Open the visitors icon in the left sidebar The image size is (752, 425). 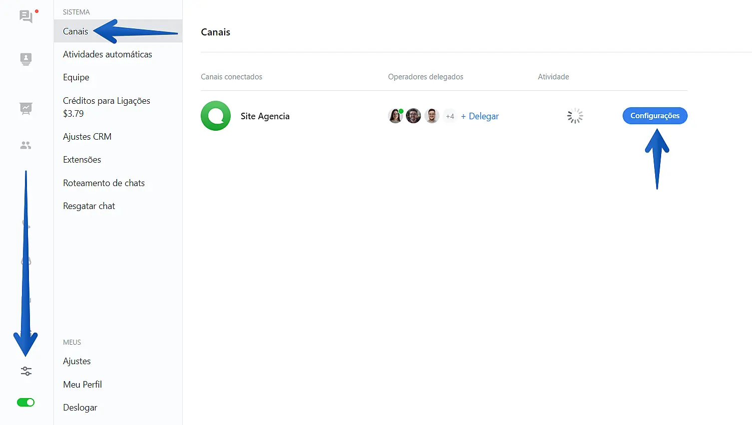pos(26,59)
